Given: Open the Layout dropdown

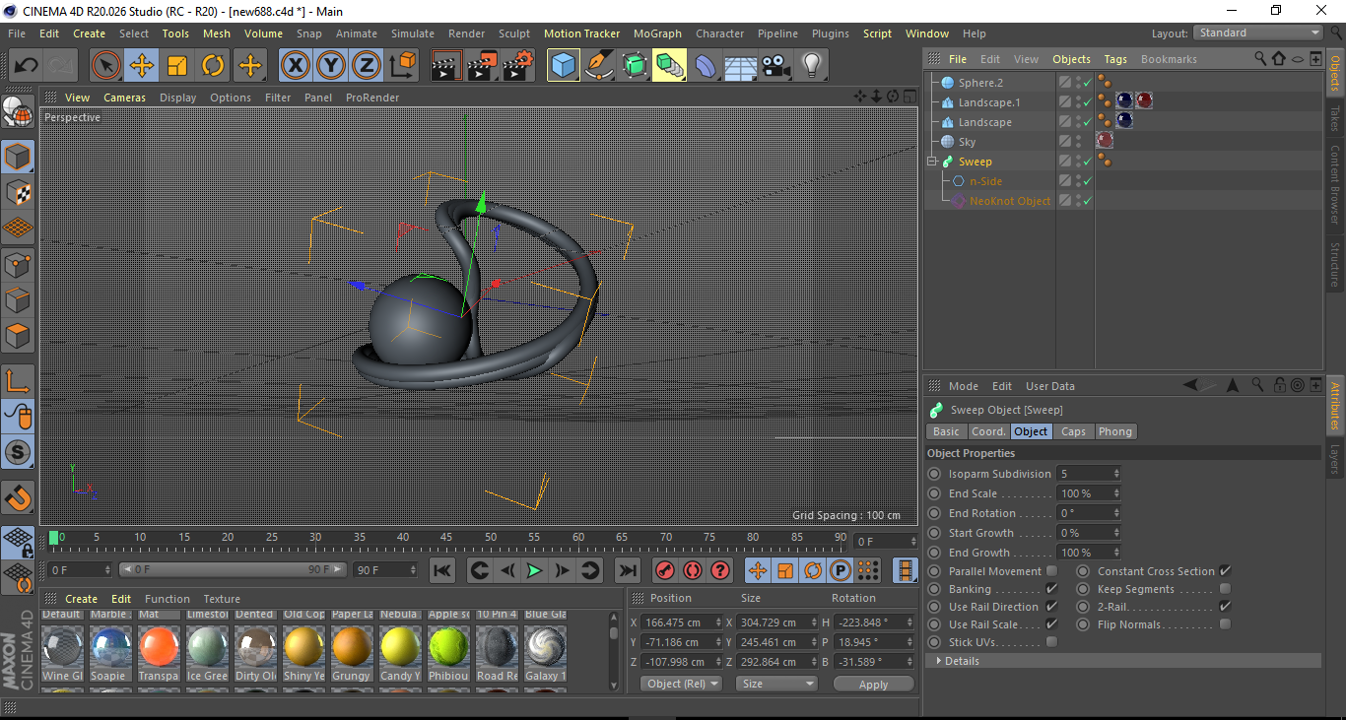Looking at the screenshot, I should (x=1258, y=33).
